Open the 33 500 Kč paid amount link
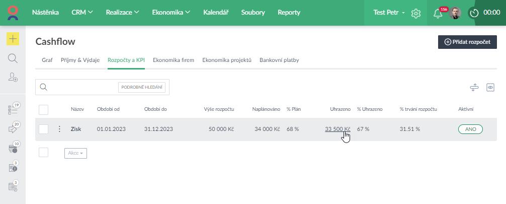This screenshot has height=204, width=506. point(338,129)
